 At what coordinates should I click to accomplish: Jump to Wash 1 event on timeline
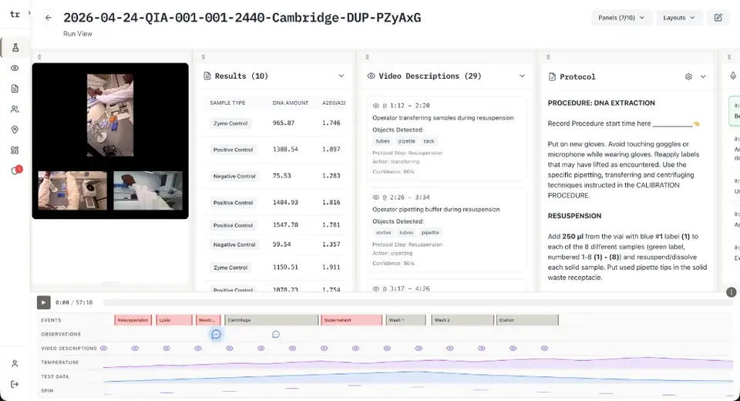[405, 320]
